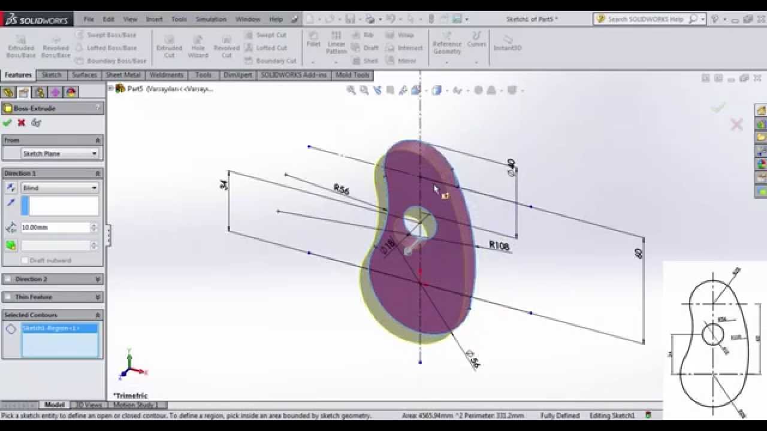Confirm sketch with corner green checkmark
767x431 pixels.
coord(718,108)
